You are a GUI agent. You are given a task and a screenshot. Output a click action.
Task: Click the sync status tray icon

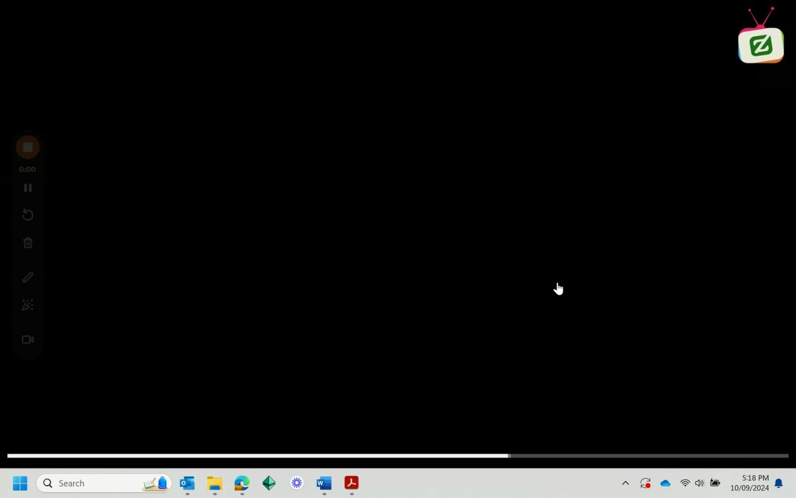[646, 483]
